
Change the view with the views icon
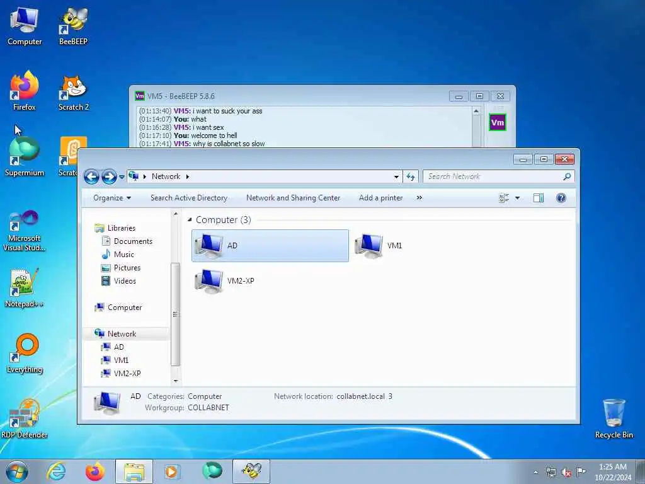coord(504,198)
